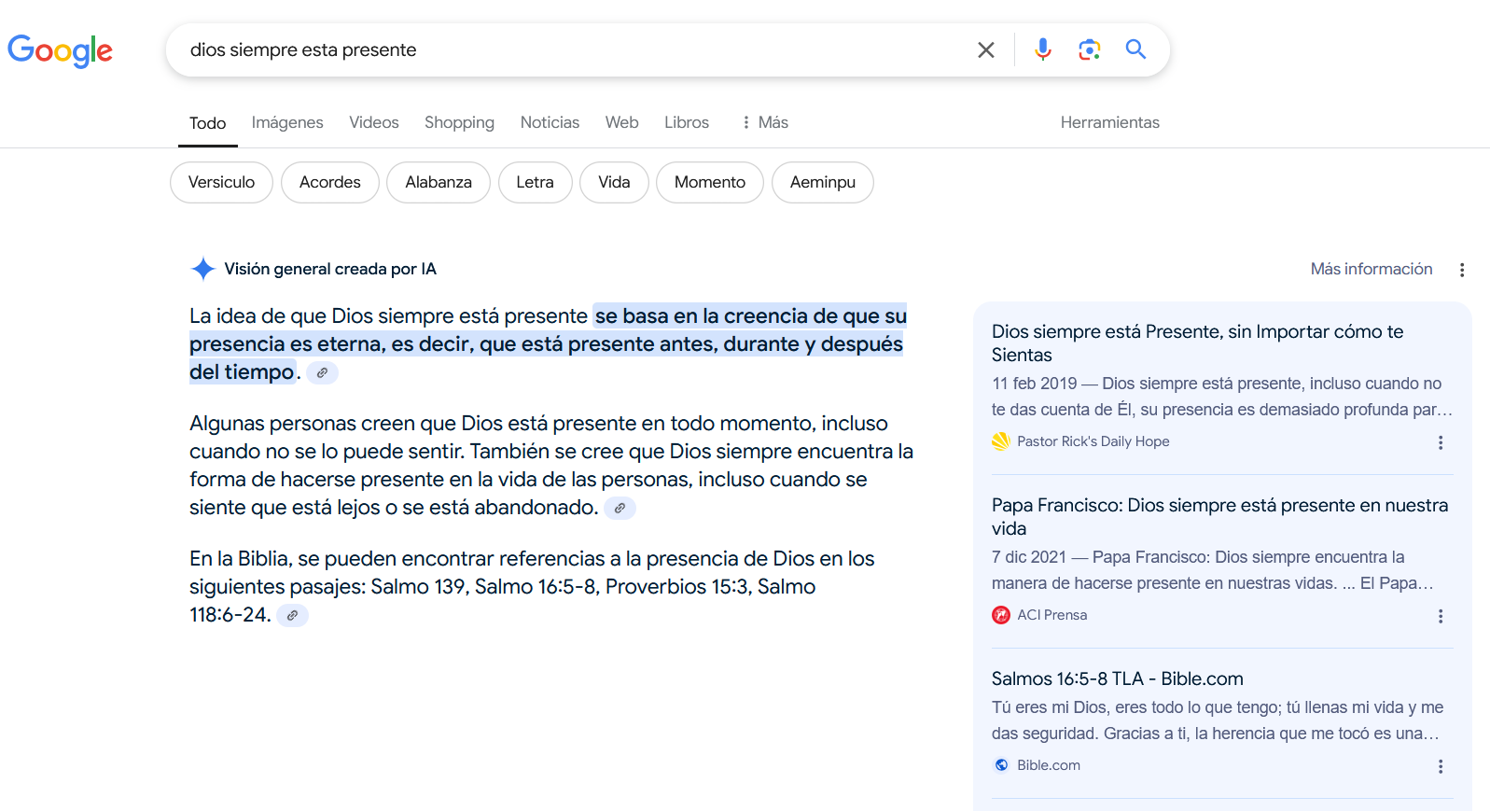Click the paragraph starting 'En la Biblia'
Viewport: 1490px width, 811px height.
click(x=532, y=587)
